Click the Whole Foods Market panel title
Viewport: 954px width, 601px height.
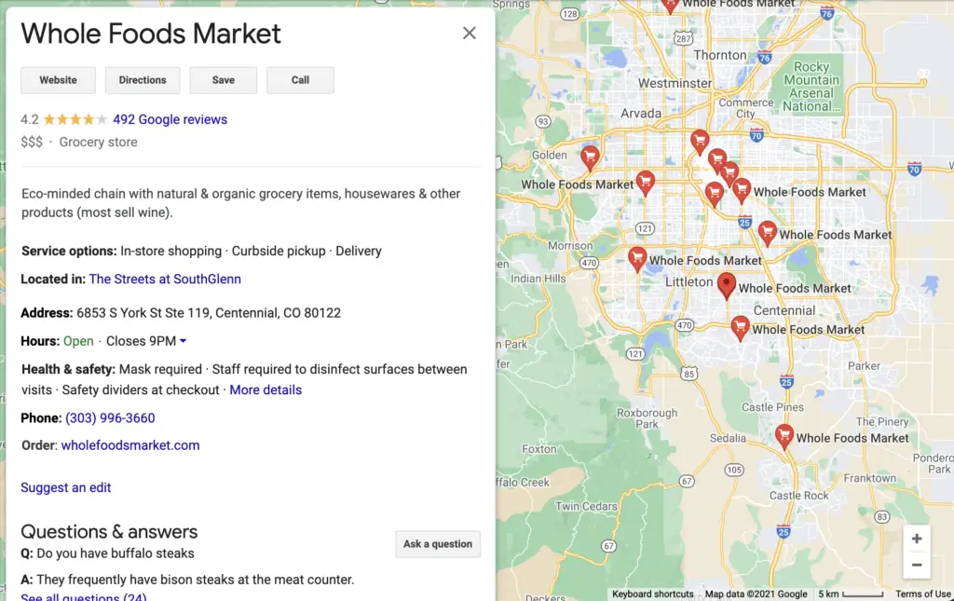click(x=151, y=34)
